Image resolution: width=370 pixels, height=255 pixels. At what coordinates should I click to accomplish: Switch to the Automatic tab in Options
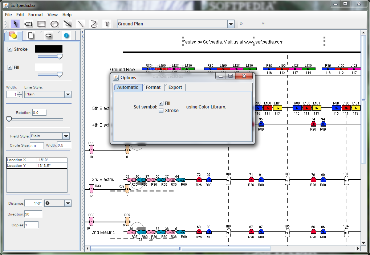(x=128, y=87)
